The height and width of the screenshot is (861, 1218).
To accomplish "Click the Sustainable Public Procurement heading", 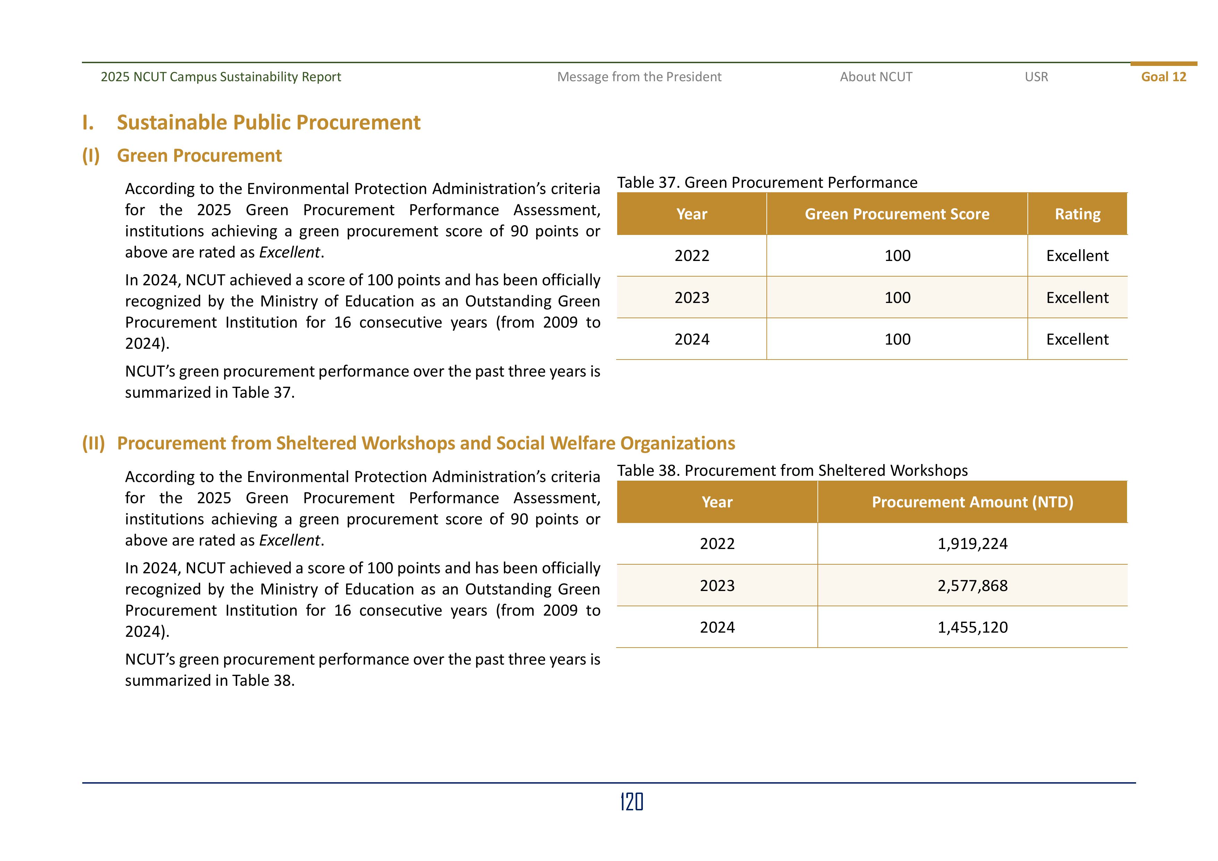I will click(x=268, y=123).
